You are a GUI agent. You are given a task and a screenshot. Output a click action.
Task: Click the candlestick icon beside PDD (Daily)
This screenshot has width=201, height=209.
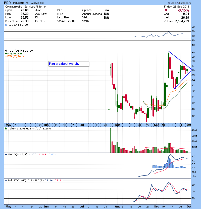click(6, 51)
